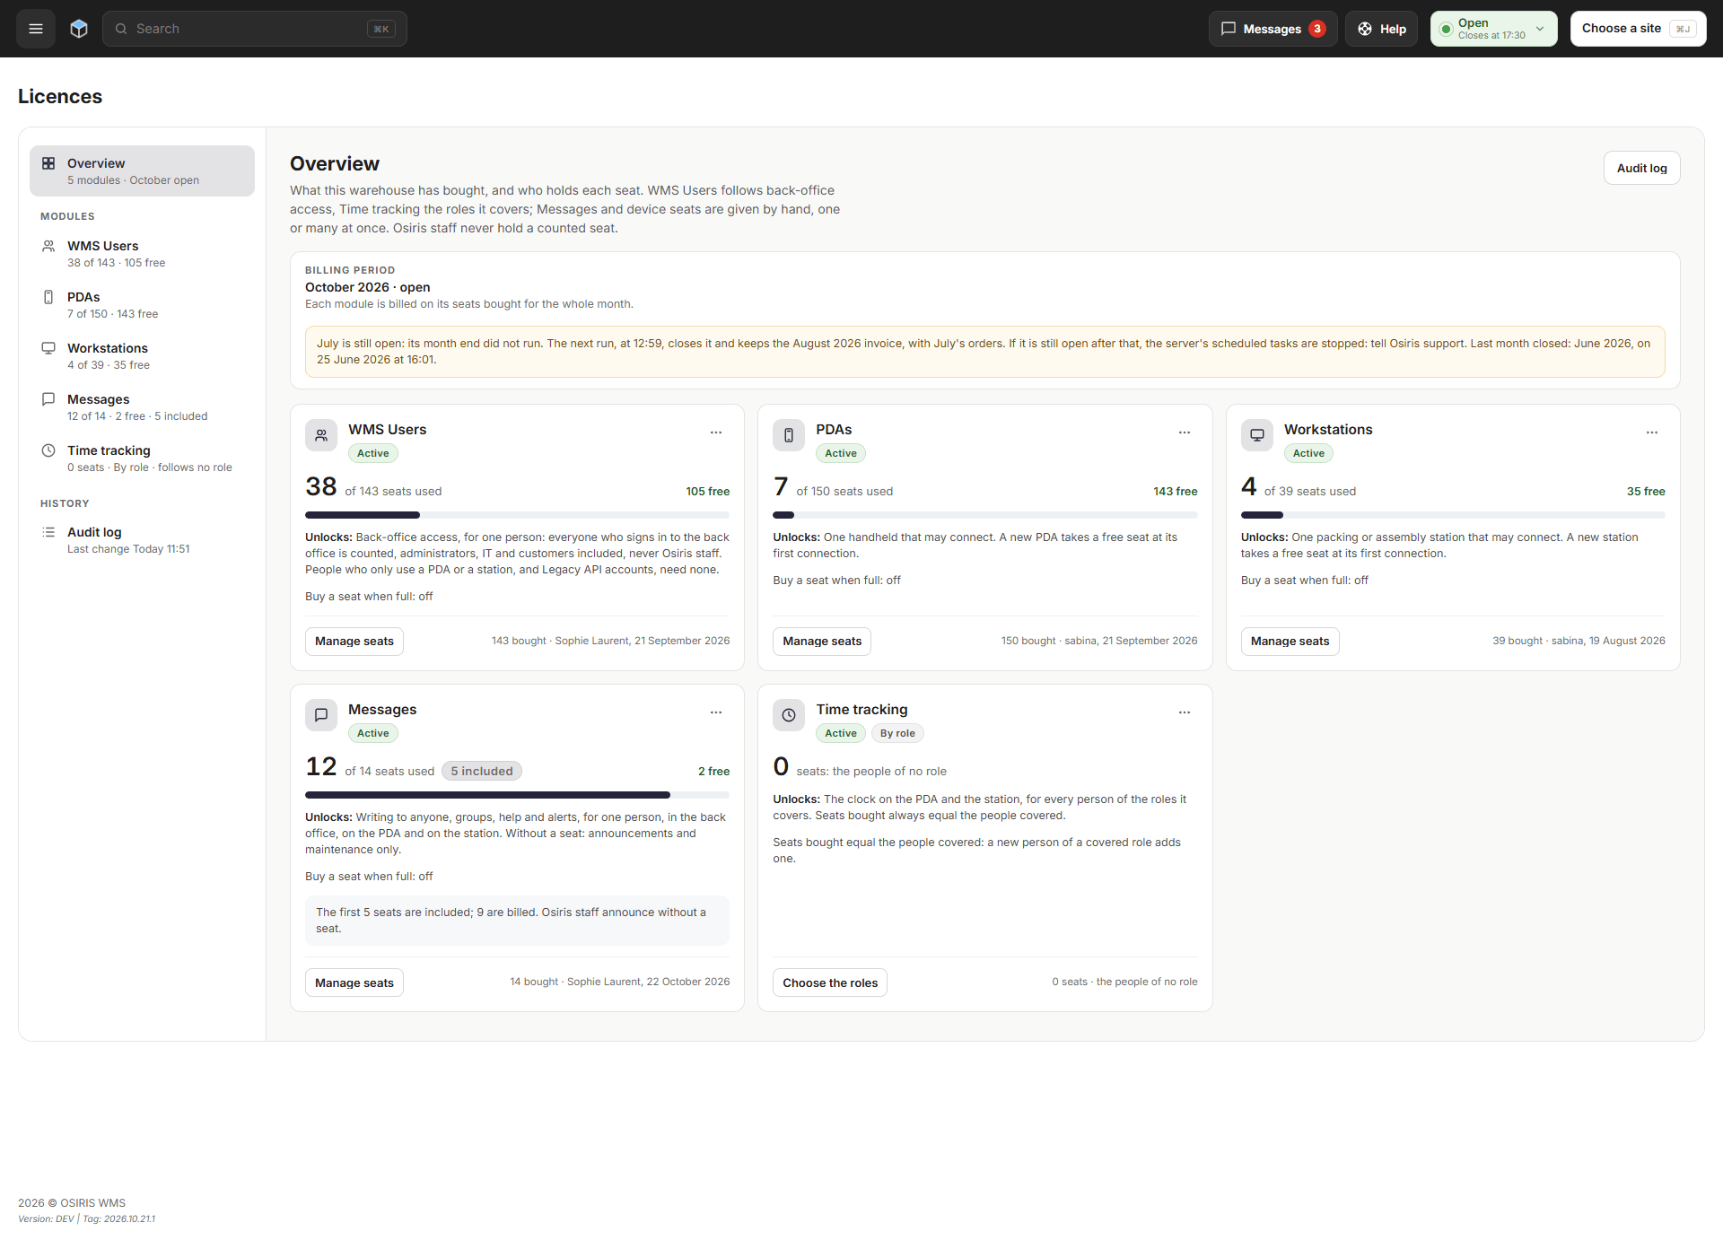Click the '2 free' text on Messages card
The image size is (1723, 1249).
[x=713, y=771]
